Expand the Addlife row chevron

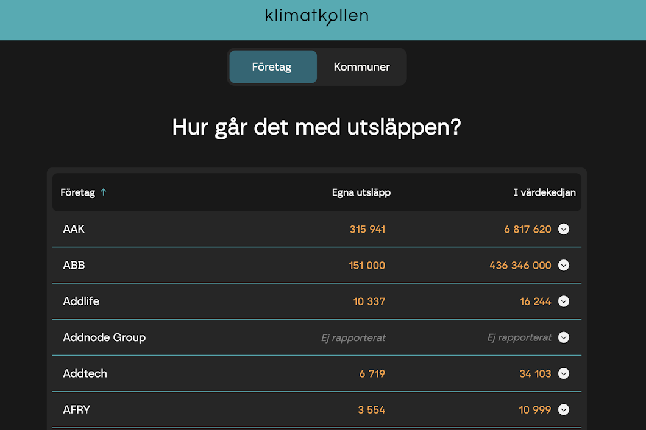tap(564, 301)
